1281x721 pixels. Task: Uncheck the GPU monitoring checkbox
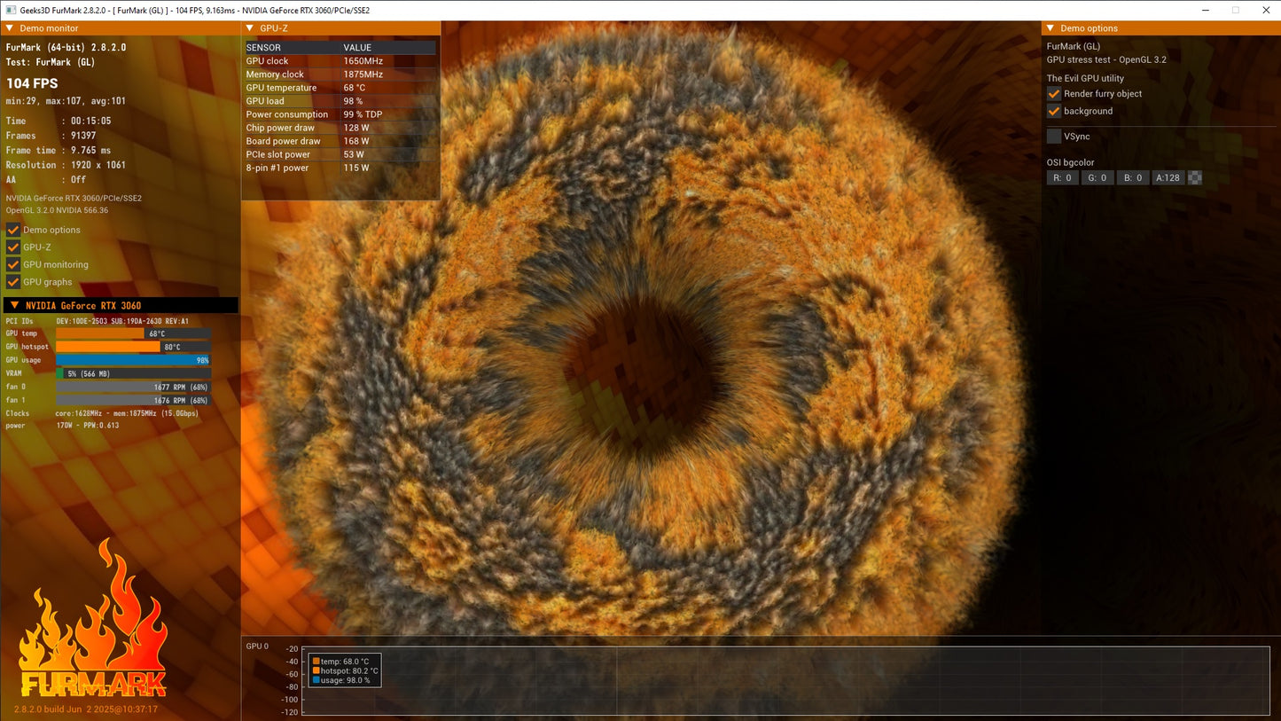[13, 264]
